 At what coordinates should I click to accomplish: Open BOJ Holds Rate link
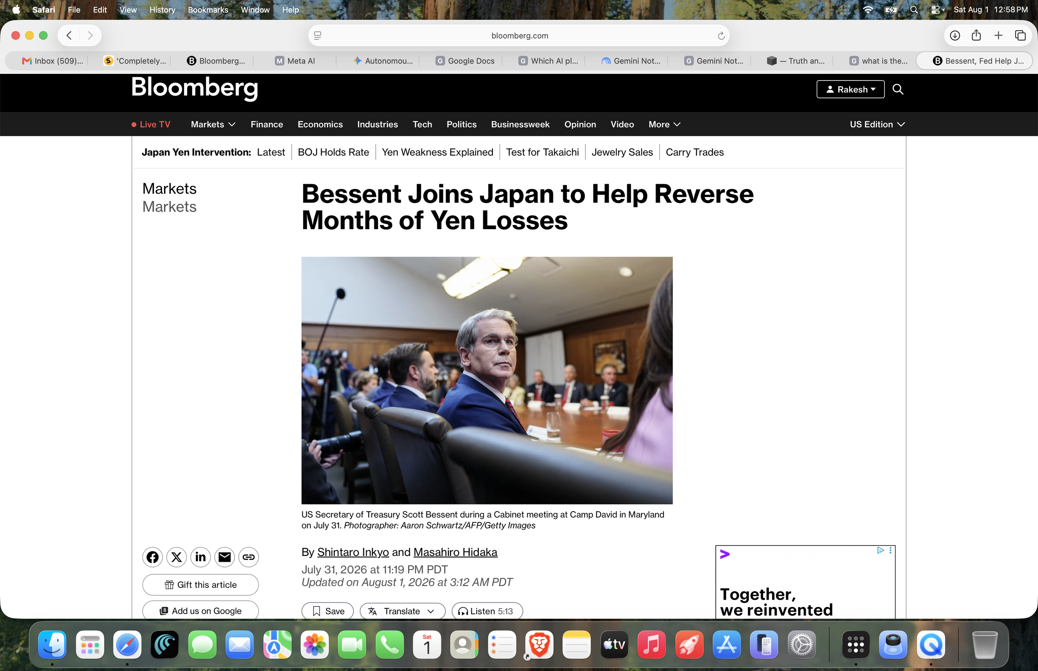point(333,152)
